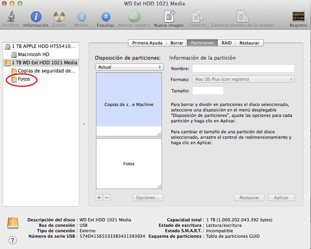
Task: Open the Registro log icon
Action: tap(298, 17)
